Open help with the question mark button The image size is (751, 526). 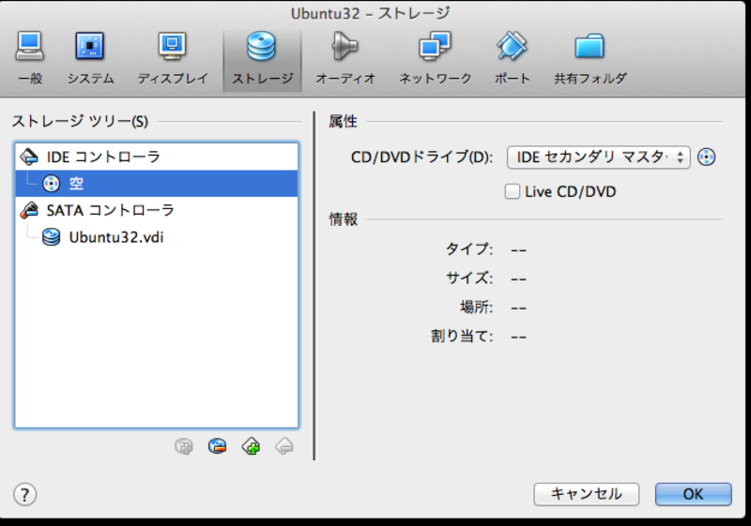[x=25, y=494]
